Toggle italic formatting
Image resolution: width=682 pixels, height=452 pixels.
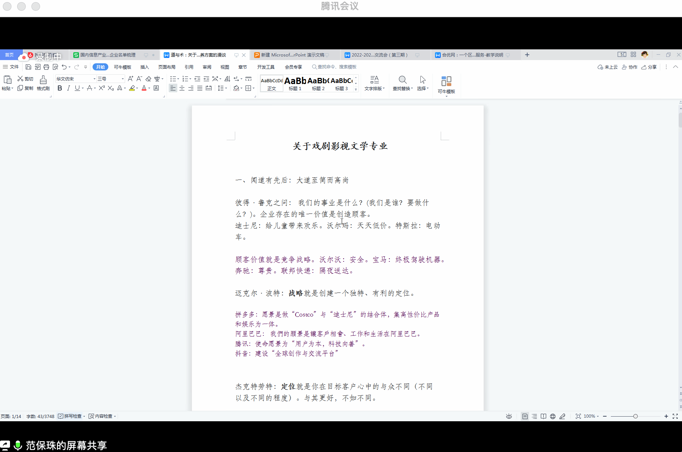pos(68,88)
